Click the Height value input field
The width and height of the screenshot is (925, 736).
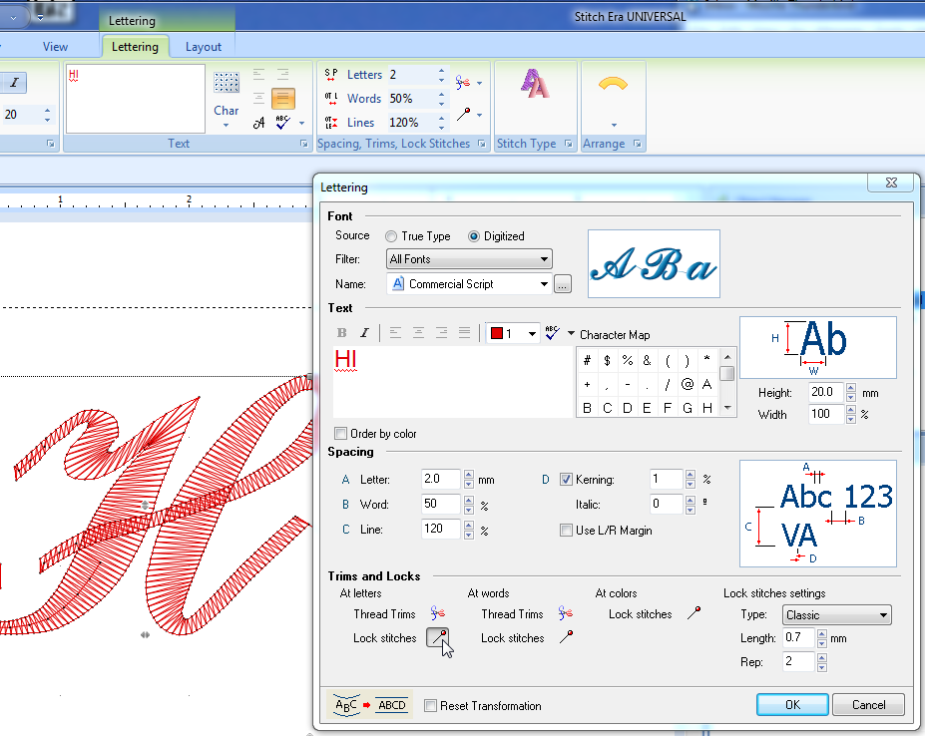tap(823, 393)
